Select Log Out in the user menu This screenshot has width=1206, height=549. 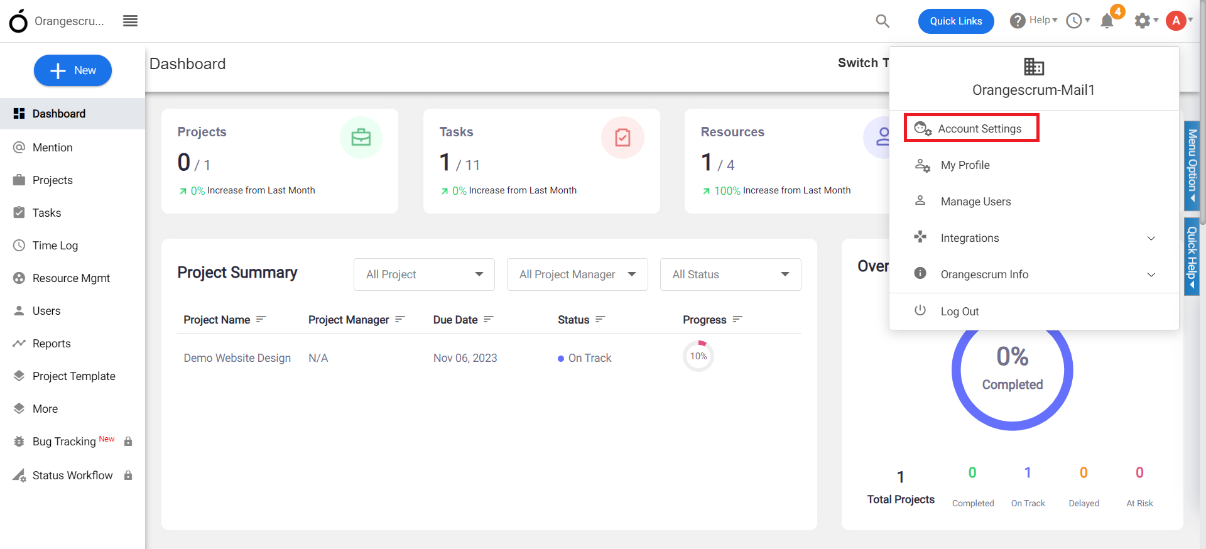tap(1034, 312)
